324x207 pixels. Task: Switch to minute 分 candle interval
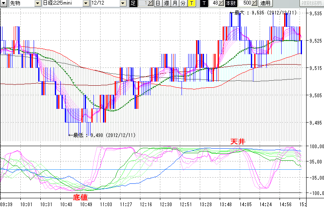click(183, 3)
